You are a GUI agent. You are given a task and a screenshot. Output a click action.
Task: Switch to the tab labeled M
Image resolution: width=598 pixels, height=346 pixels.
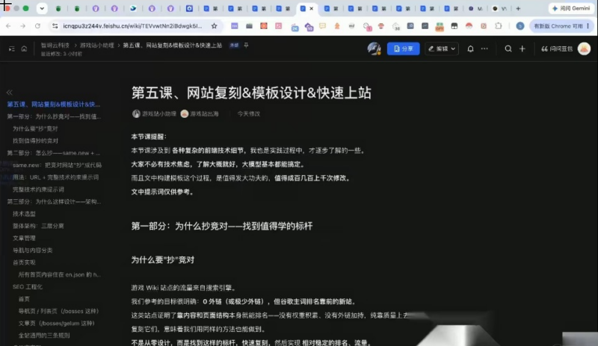pos(475,8)
